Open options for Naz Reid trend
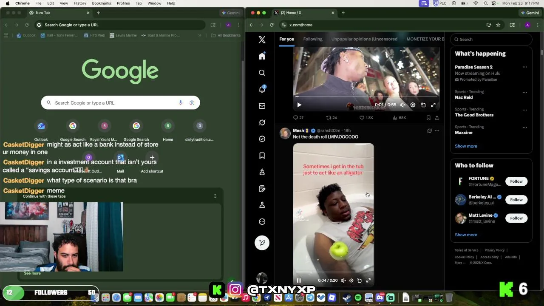 coord(525,92)
